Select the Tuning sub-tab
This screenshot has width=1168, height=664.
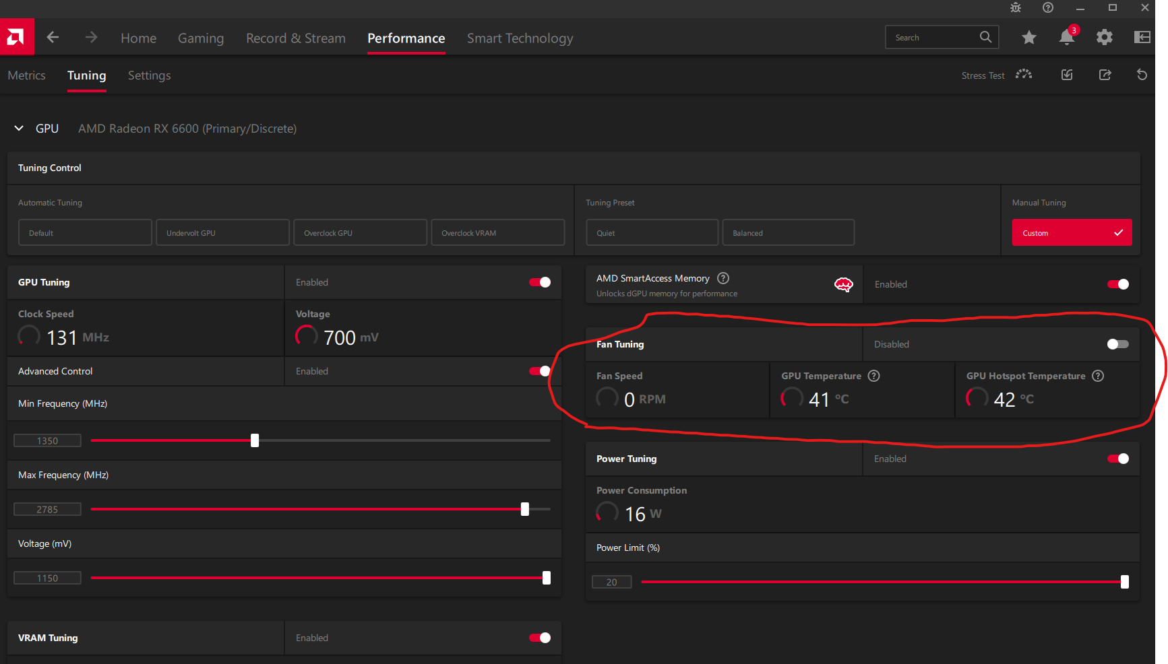(x=87, y=75)
